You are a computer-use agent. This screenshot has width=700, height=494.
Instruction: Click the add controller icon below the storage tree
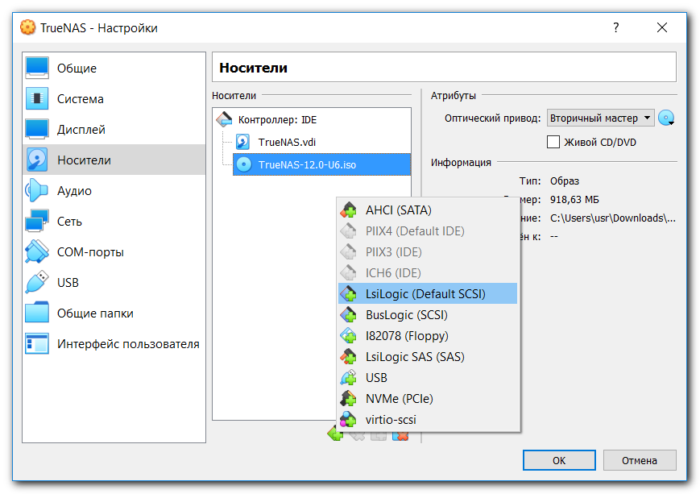click(x=335, y=434)
